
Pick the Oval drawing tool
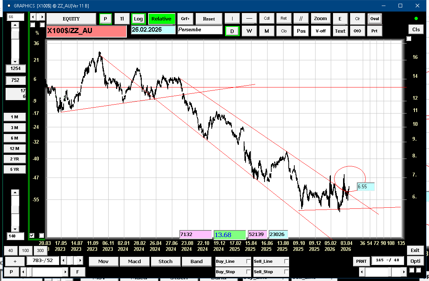[x=374, y=19]
